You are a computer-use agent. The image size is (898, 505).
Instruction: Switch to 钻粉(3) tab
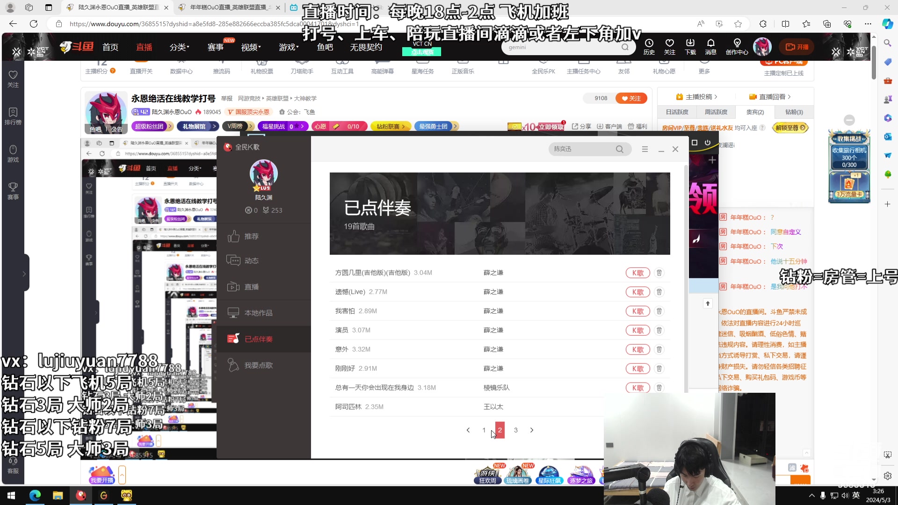[794, 112]
